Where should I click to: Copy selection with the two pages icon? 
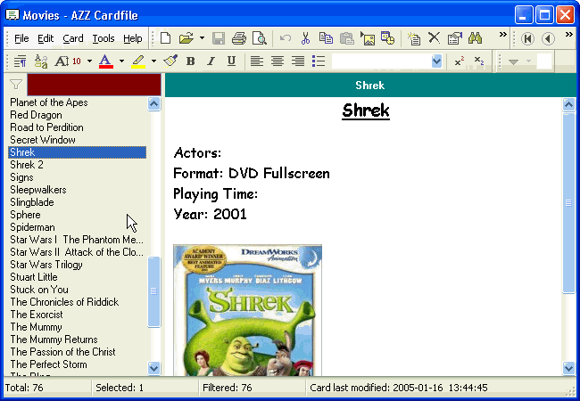pos(326,38)
